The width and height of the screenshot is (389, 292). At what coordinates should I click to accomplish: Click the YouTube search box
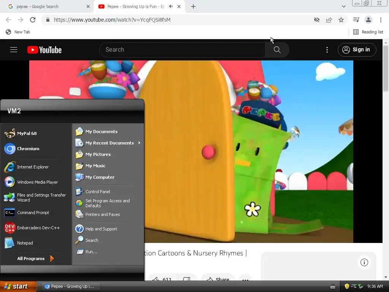(x=182, y=50)
